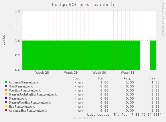The image size is (166, 122).
Task: Click the small green bar after the data gap
Action: pos(153,55)
